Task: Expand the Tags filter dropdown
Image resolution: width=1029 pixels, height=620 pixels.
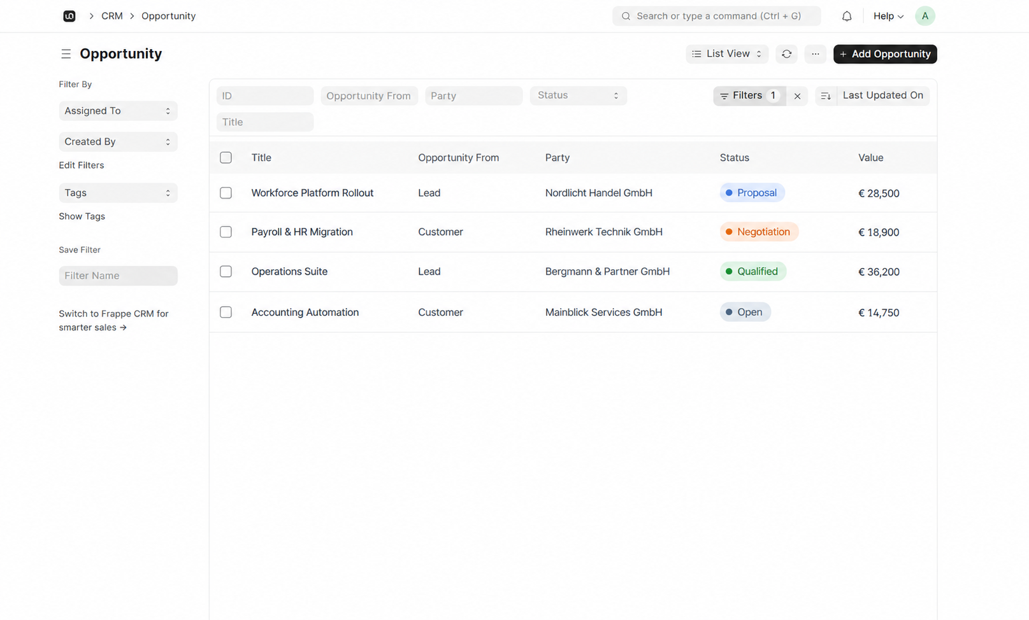Action: [x=118, y=193]
